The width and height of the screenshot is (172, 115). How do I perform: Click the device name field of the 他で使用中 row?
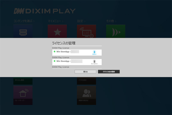[77, 61]
